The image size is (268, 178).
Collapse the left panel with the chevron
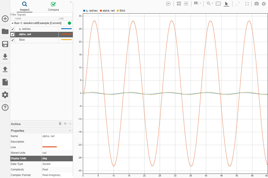[x=71, y=2]
